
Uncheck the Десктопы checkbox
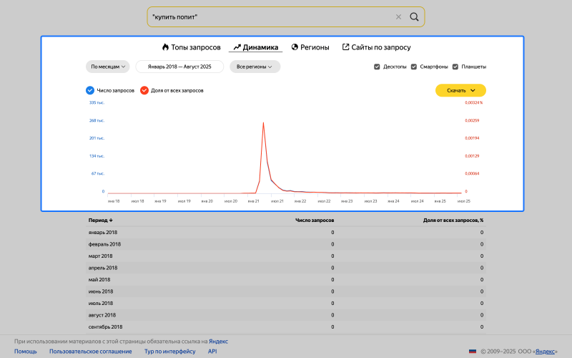[377, 67]
